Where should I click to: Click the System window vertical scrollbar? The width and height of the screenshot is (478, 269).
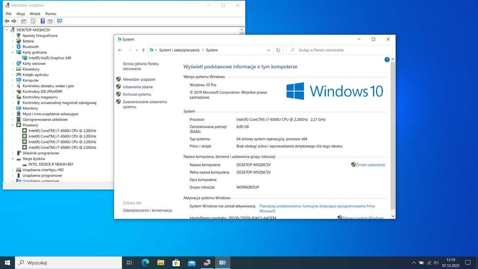click(x=392, y=136)
